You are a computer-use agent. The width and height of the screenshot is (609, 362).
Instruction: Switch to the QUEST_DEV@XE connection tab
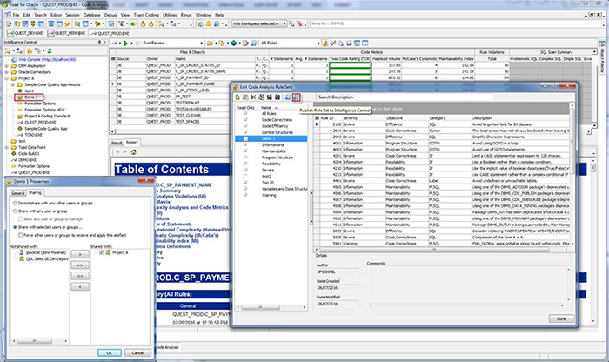25,33
